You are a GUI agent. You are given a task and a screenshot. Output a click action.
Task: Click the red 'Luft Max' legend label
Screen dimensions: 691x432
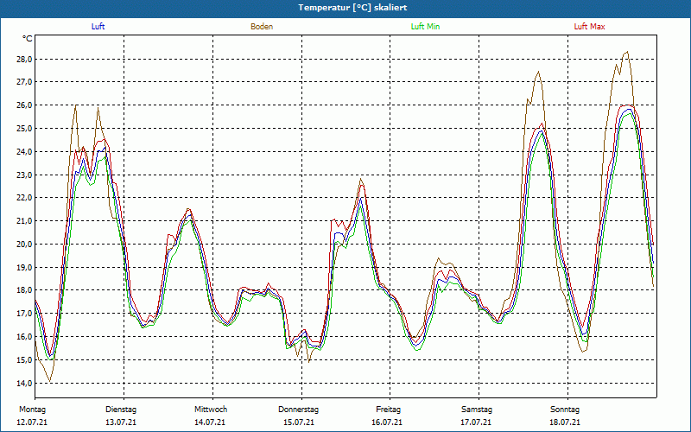point(589,27)
